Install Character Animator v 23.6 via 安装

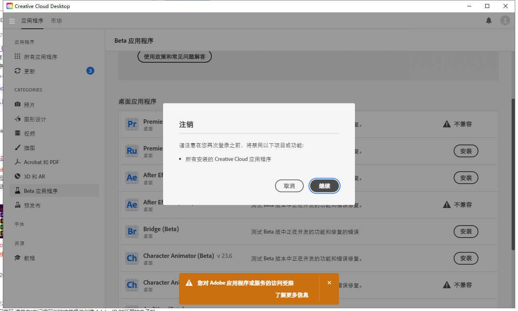click(x=466, y=258)
